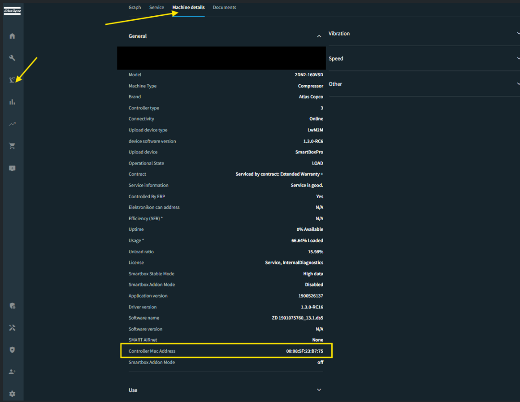
Task: Click application version 1900526137
Action: coord(311,296)
